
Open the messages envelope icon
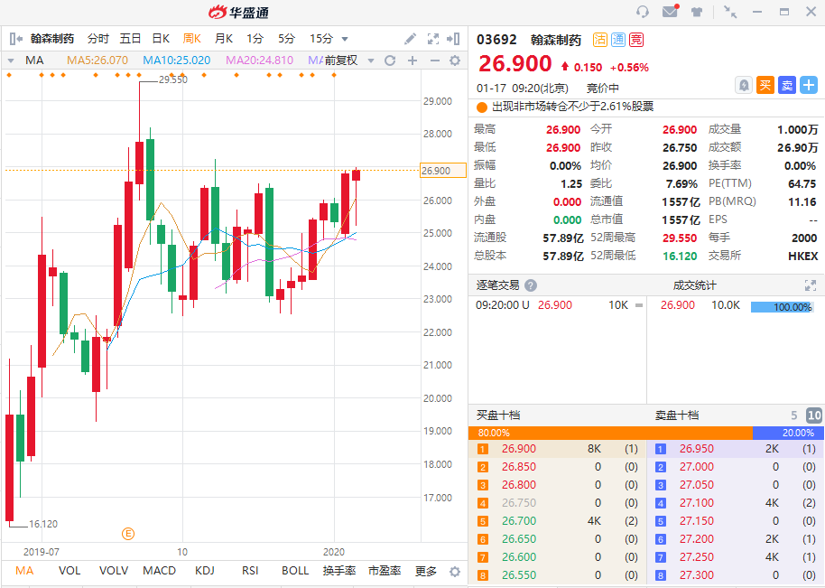pos(671,11)
